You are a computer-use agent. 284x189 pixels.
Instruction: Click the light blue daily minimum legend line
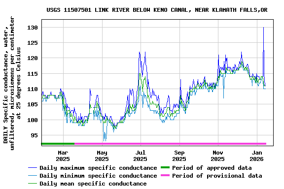point(33,176)
